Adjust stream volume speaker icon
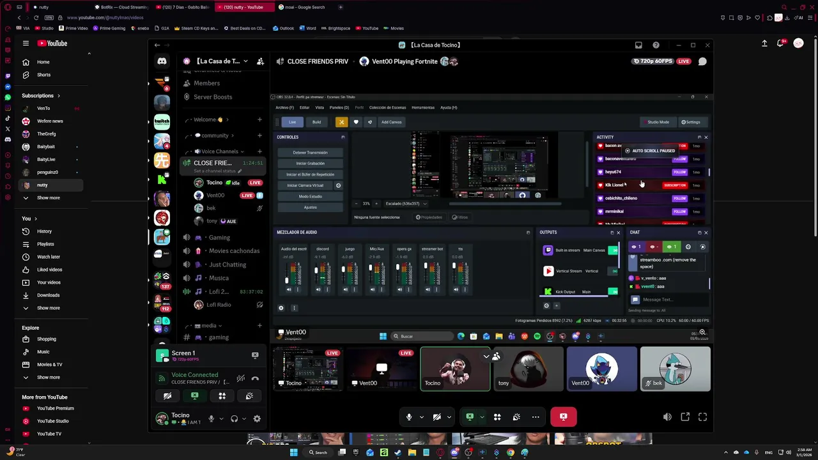 pyautogui.click(x=667, y=417)
